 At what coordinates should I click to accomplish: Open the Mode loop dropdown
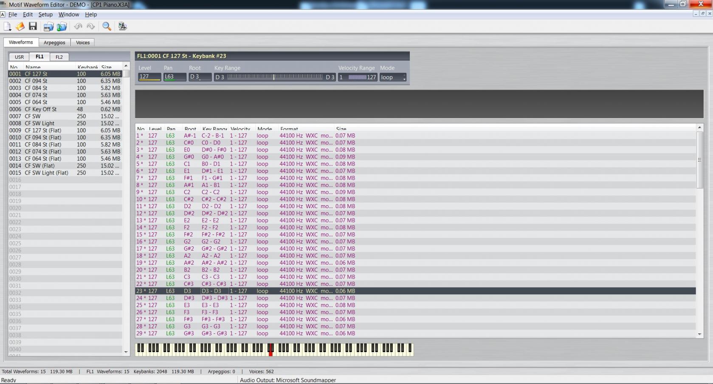click(x=393, y=77)
